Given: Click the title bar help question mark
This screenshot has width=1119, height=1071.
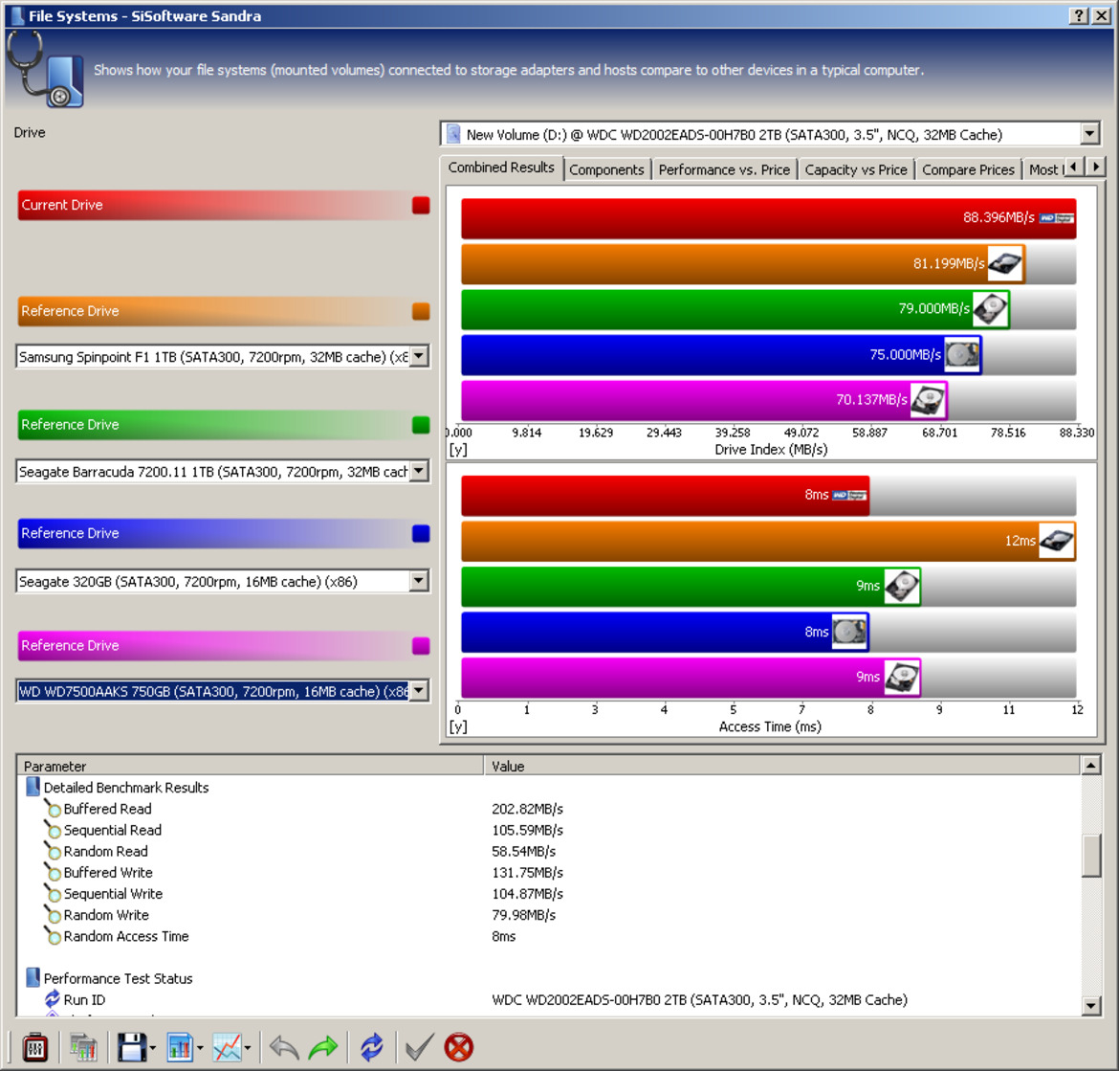Looking at the screenshot, I should (1078, 15).
